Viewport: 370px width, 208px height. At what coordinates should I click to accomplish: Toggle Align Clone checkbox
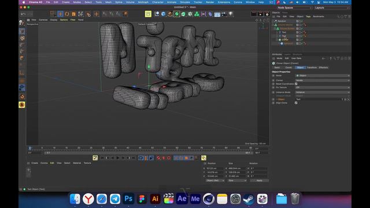(296, 103)
